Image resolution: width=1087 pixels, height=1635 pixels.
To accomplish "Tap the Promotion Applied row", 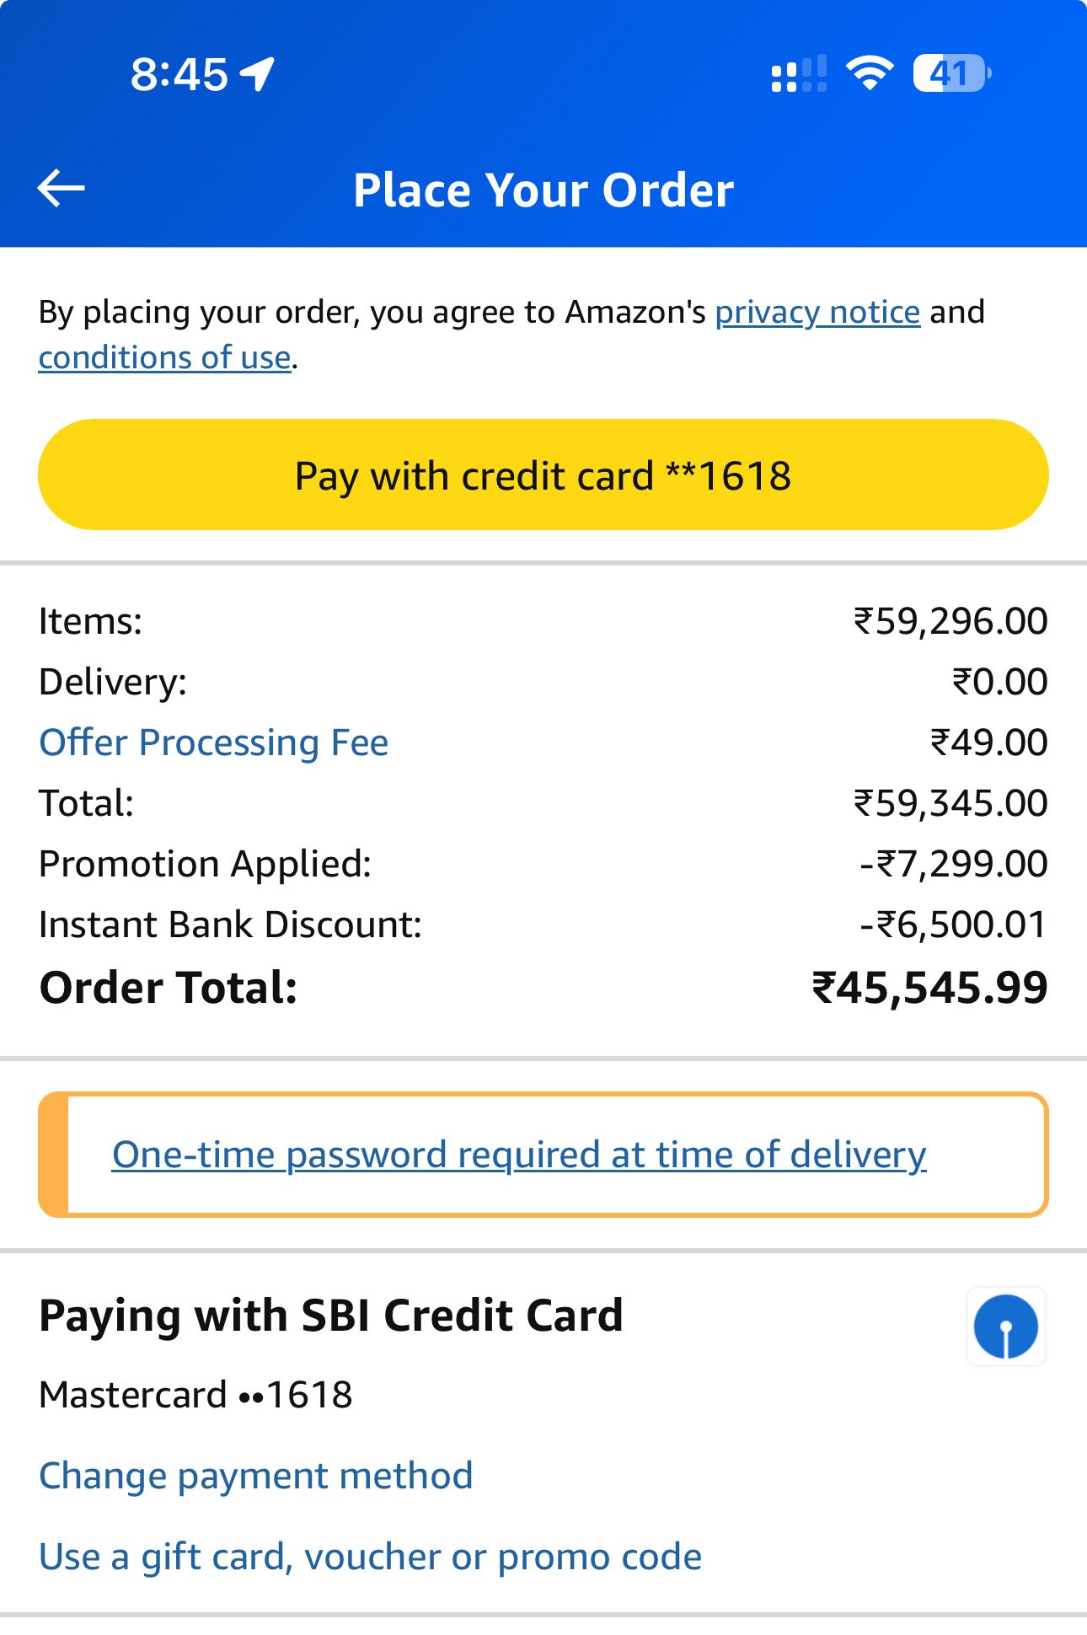I will coord(543,864).
